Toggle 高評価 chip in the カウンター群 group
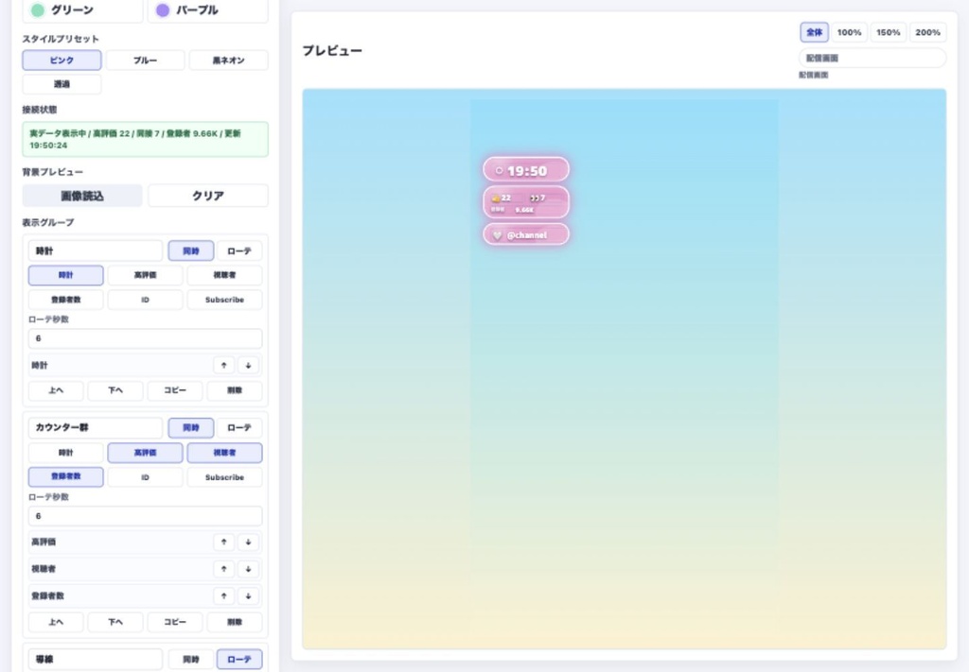Screen dimensions: 969x672 click(145, 453)
